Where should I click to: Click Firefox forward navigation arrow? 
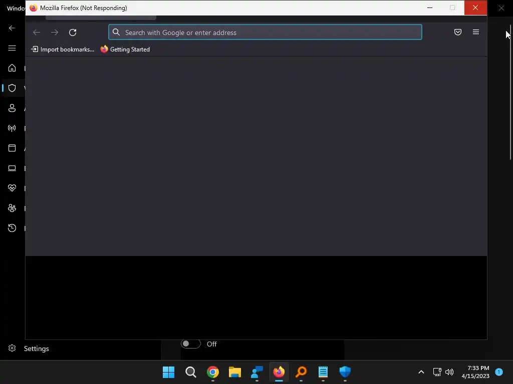pyautogui.click(x=55, y=32)
